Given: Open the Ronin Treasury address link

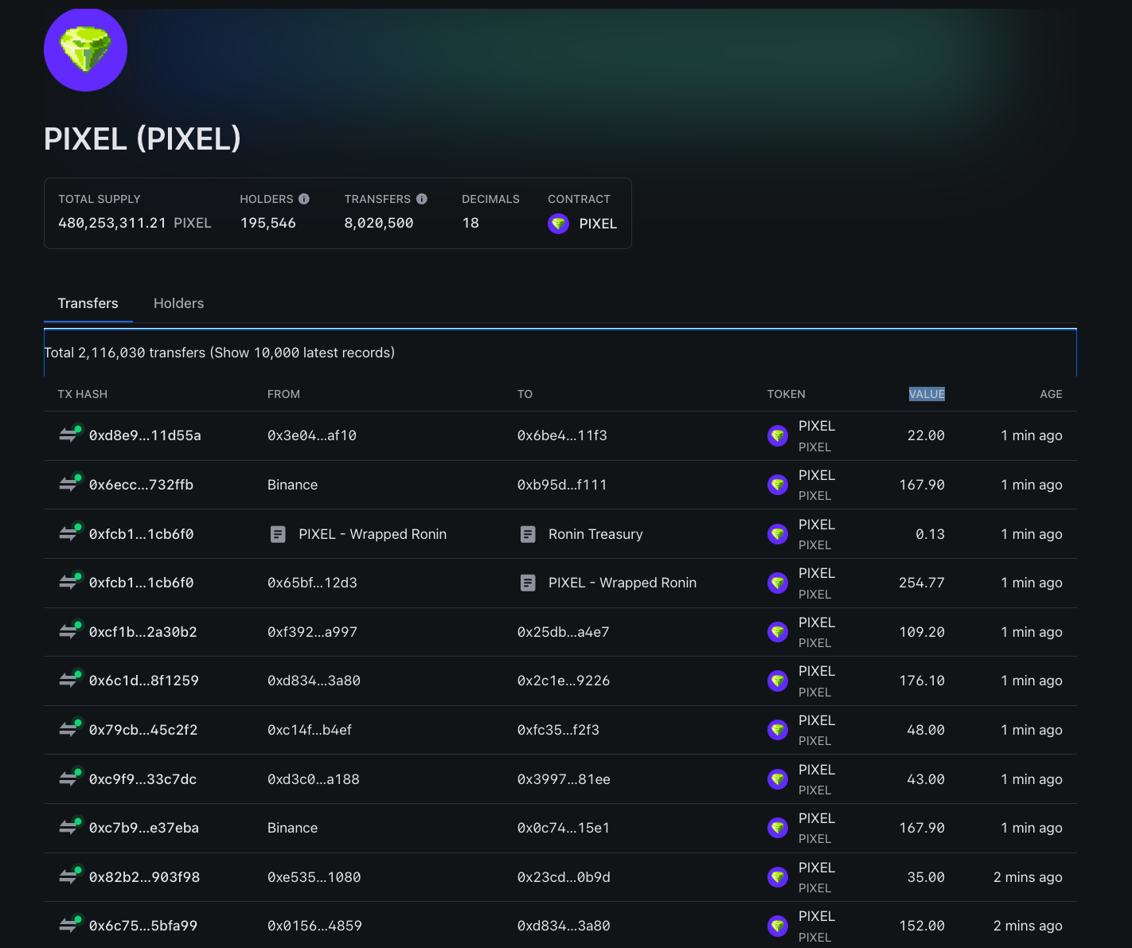Looking at the screenshot, I should [595, 534].
